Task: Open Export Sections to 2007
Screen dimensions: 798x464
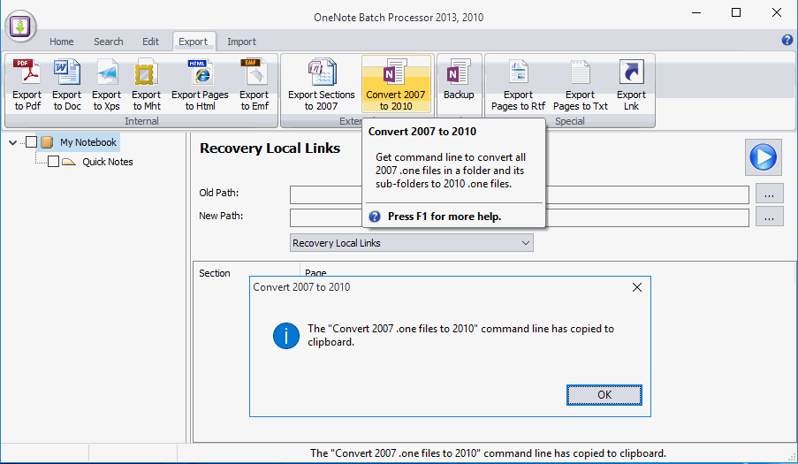Action: (x=321, y=85)
